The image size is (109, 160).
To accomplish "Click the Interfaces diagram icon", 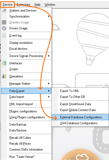I will [x=4, y=63].
